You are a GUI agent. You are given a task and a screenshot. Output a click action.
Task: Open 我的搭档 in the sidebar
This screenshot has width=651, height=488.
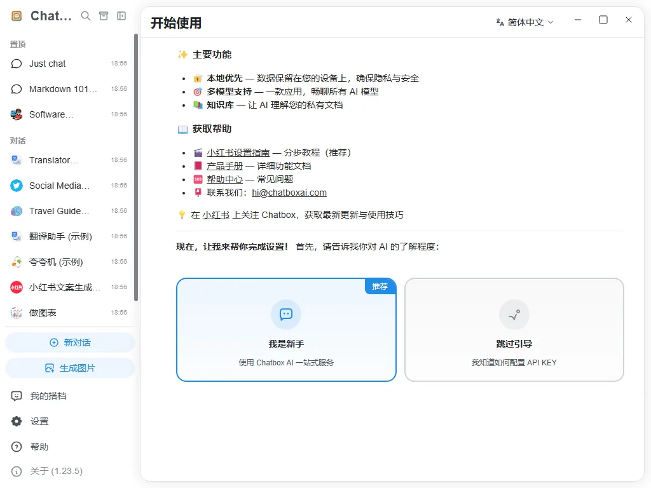69,396
